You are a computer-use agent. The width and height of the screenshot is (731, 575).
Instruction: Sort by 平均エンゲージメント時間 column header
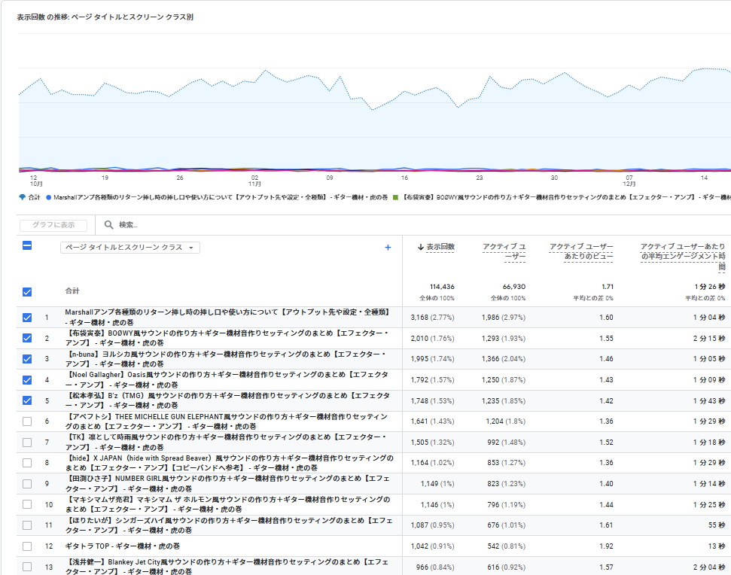click(682, 257)
